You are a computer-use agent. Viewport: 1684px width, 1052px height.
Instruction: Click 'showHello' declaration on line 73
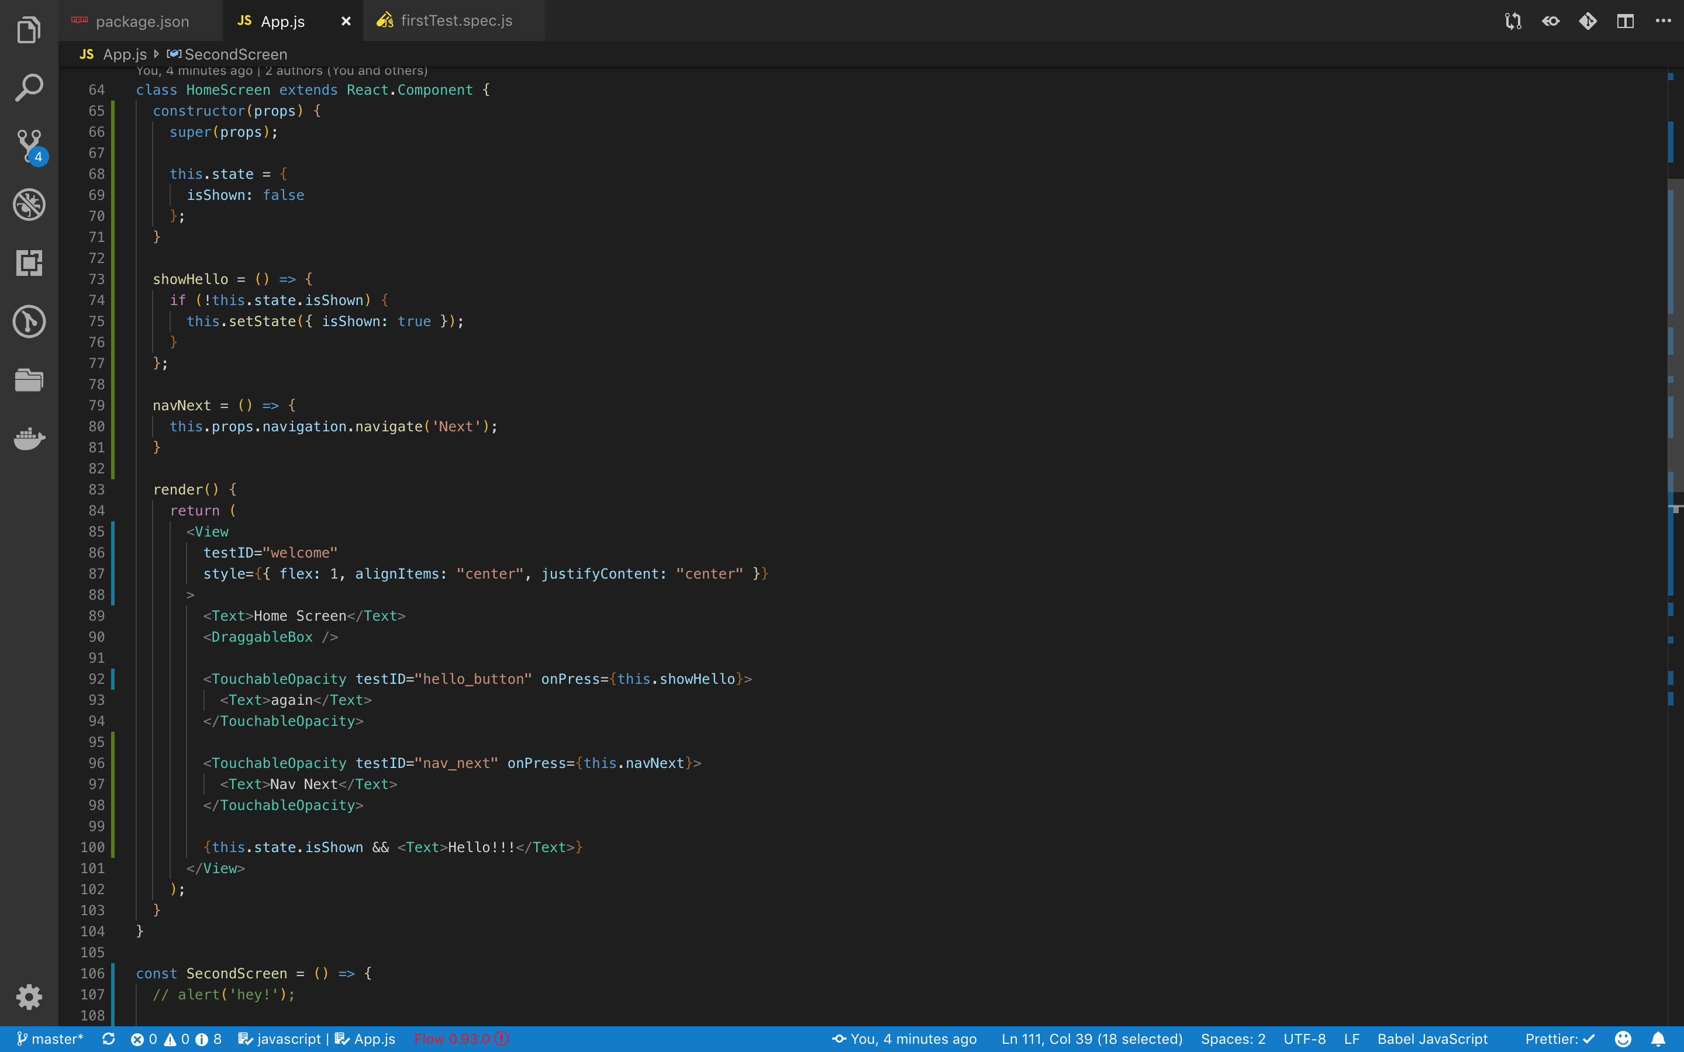tap(191, 279)
